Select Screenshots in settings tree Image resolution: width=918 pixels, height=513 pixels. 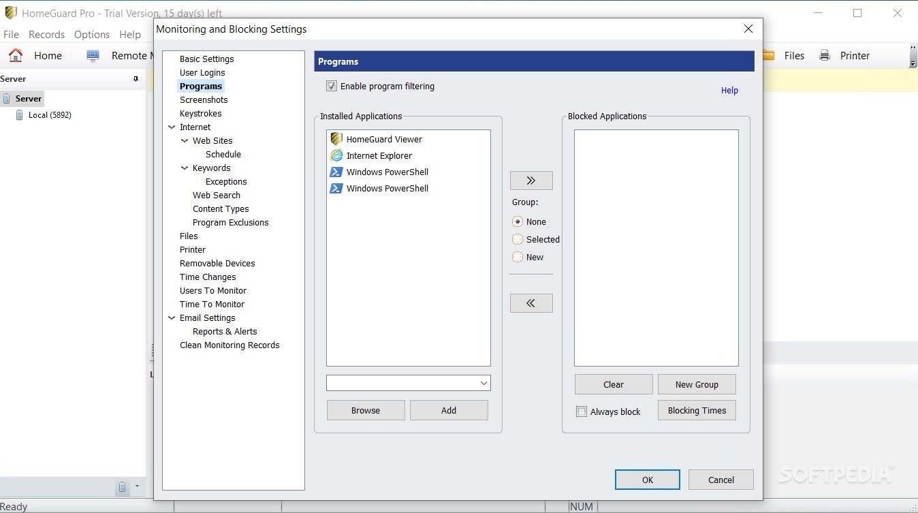204,99
